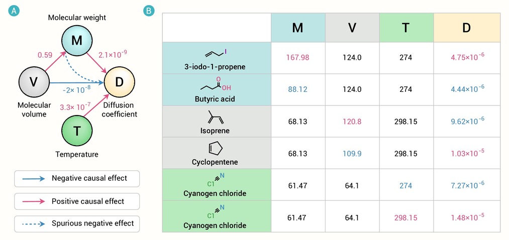The height and width of the screenshot is (240, 509).
Task: Select the D column header
Action: [x=467, y=28]
